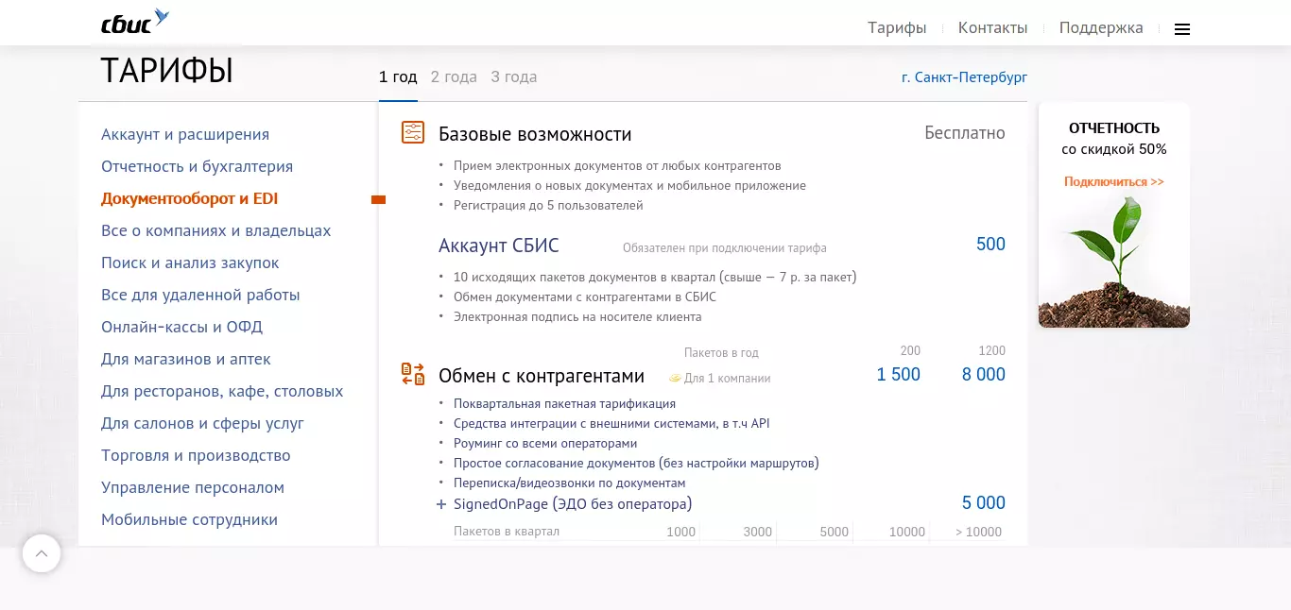
Task: Expand SignedOnPage with the plus icon
Action: coord(441,504)
